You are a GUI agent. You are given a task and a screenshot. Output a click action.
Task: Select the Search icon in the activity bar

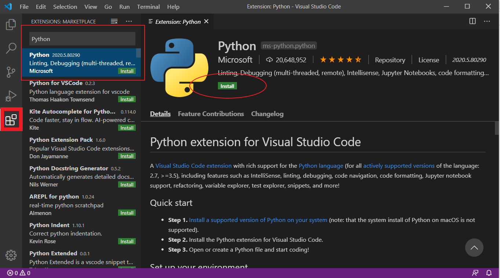click(11, 48)
